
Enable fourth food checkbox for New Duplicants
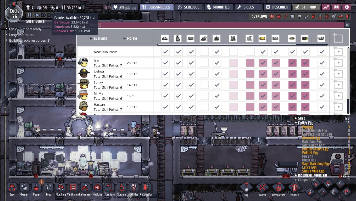204,52
